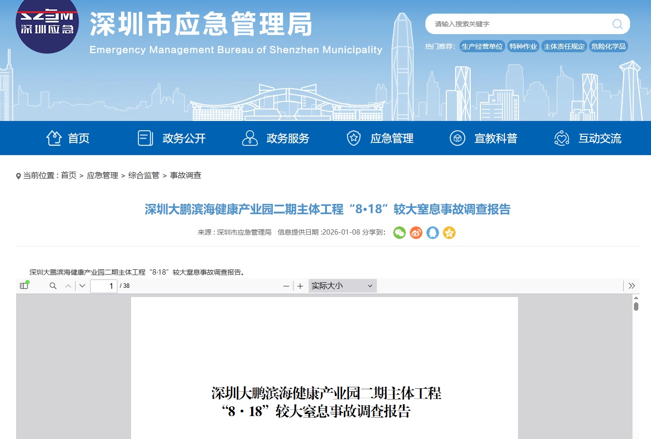Open the 实际大小 zoom dropdown
The image size is (651, 439).
click(x=342, y=286)
